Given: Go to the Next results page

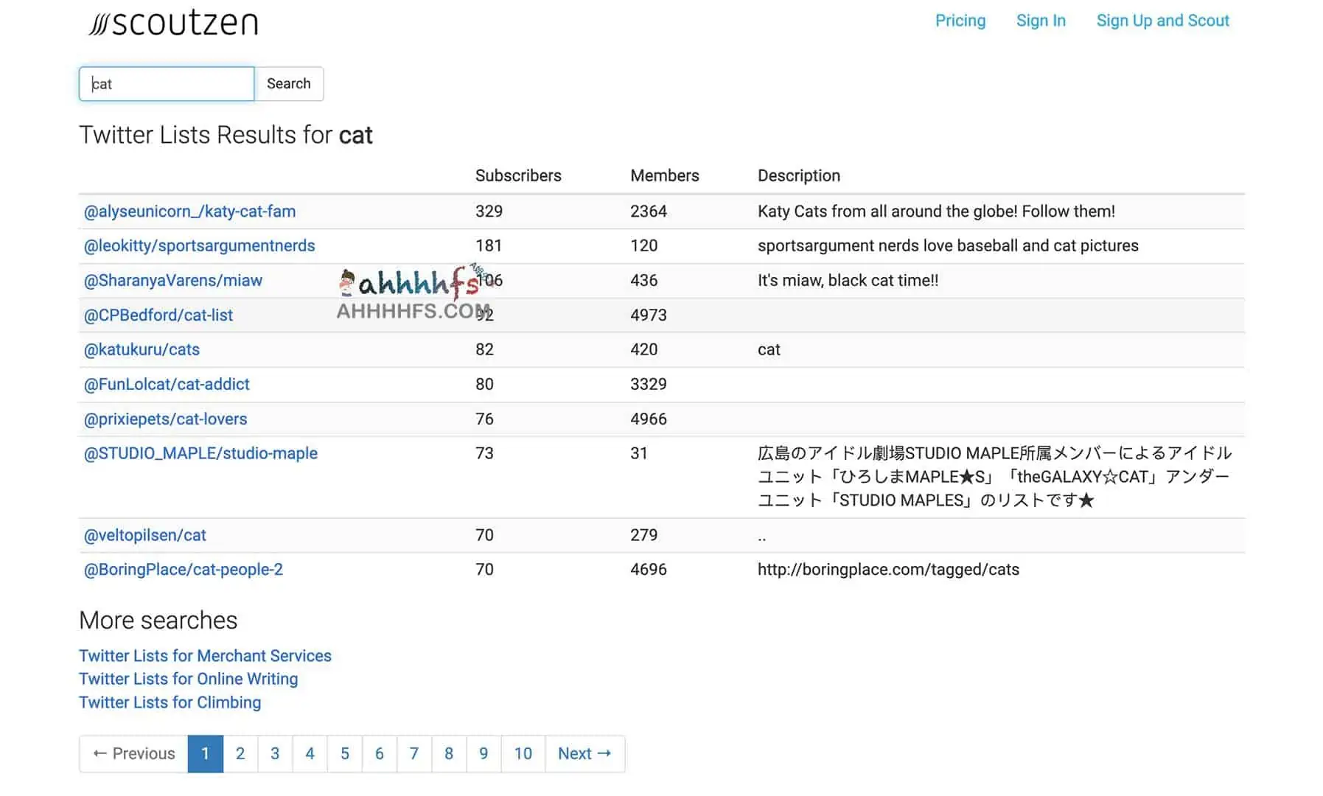Looking at the screenshot, I should pos(584,754).
